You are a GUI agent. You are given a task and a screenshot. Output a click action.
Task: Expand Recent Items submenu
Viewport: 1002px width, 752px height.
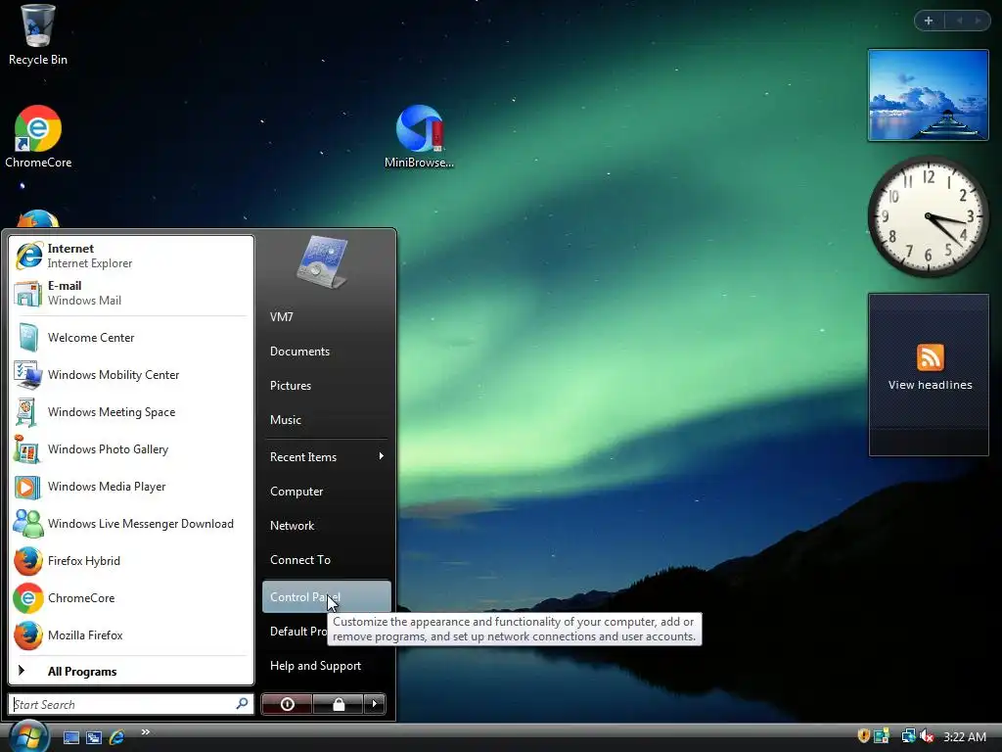[326, 456]
